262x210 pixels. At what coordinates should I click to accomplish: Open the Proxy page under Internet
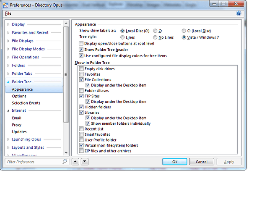click(16, 125)
